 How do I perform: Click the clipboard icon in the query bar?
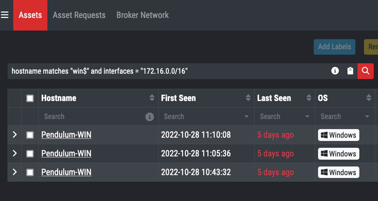point(350,71)
